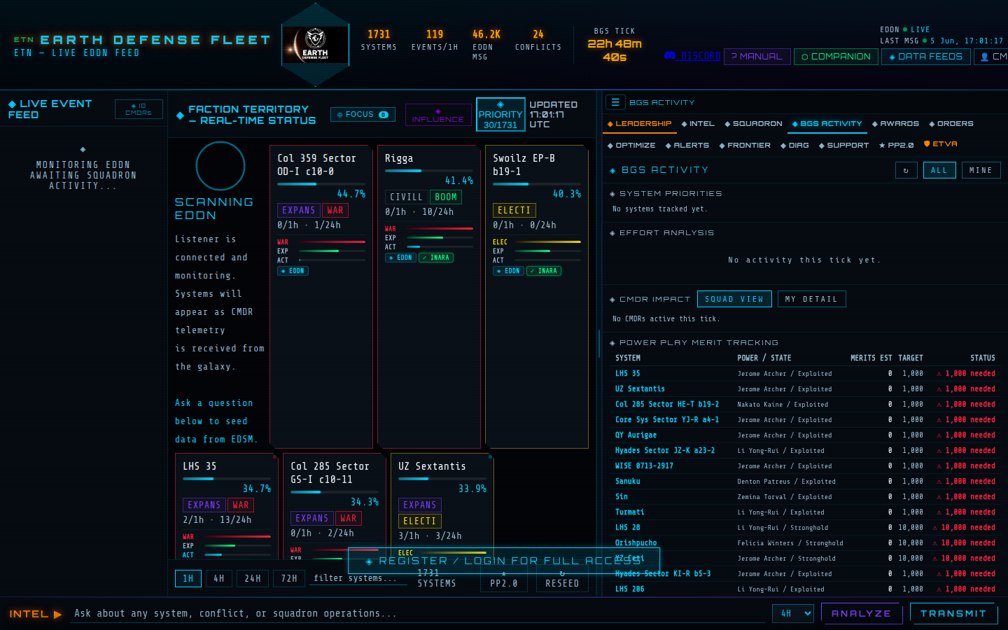The image size is (1008, 630).
Task: Open the LEADERSHIP tab
Action: pos(640,124)
